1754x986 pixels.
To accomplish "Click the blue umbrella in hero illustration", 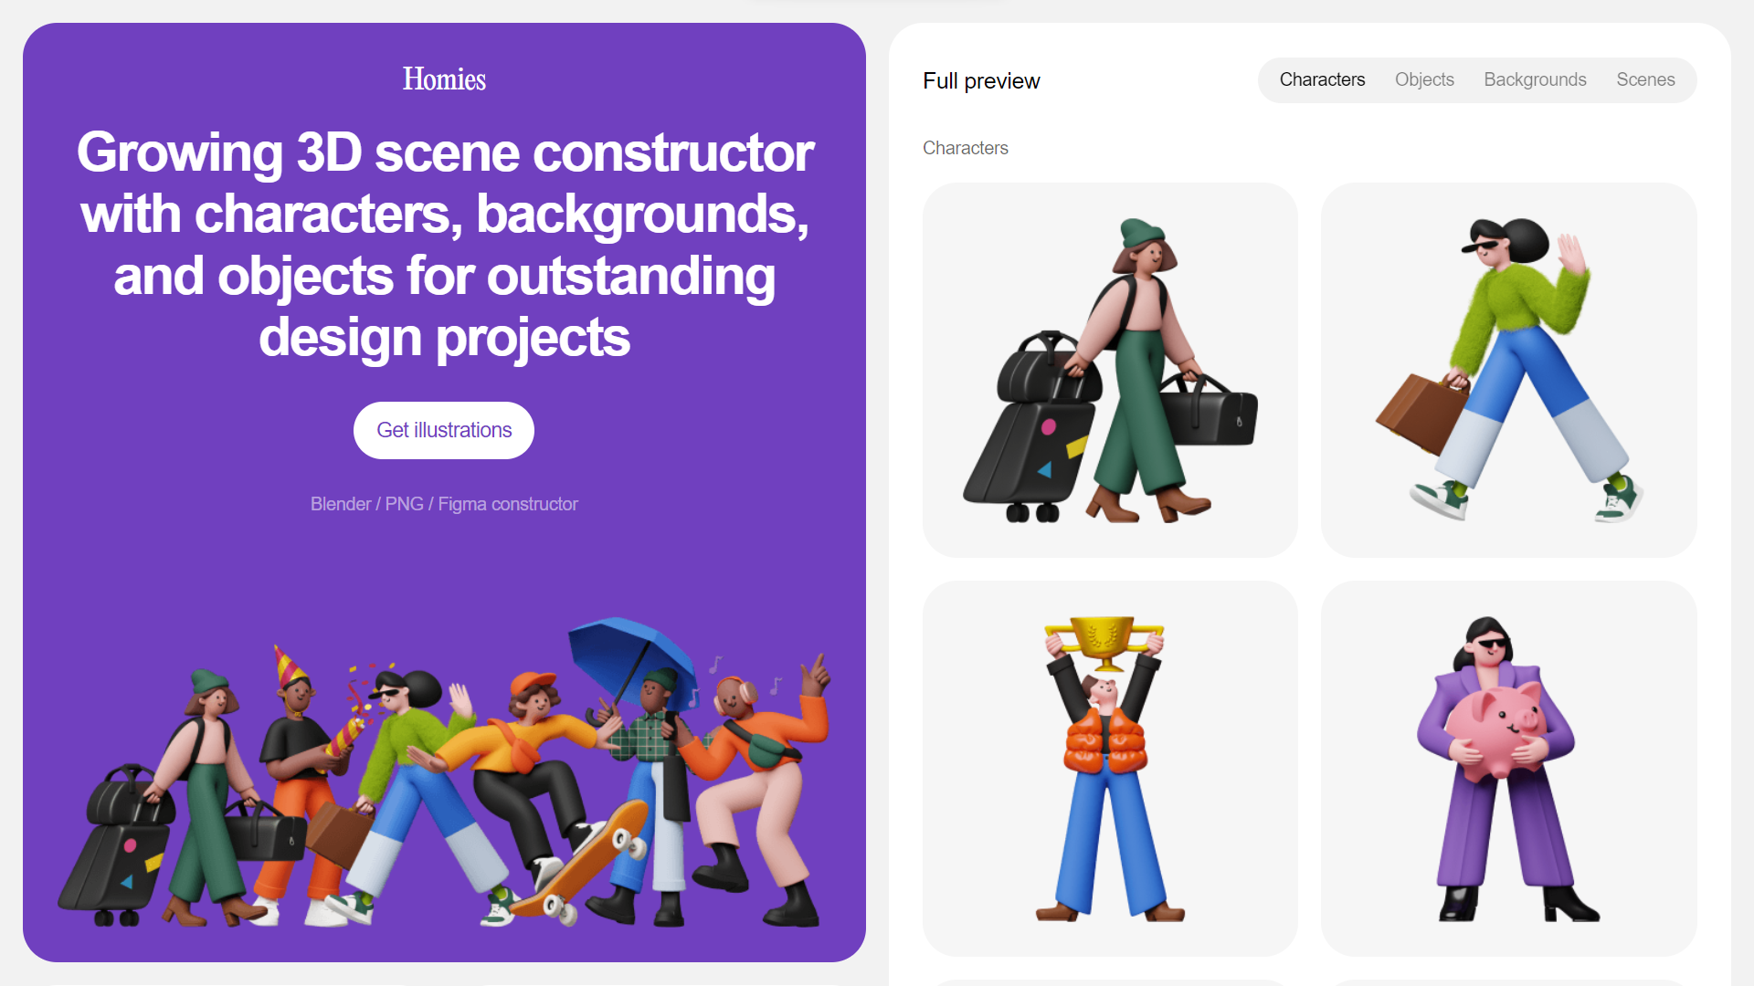I will pos(632,657).
